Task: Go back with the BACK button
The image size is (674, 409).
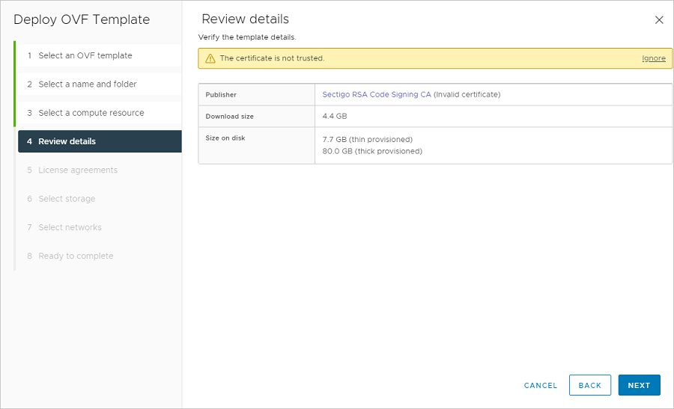Action: click(x=589, y=385)
